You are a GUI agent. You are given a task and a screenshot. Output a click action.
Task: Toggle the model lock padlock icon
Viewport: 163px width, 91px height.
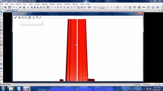pyautogui.click(x=24, y=7)
